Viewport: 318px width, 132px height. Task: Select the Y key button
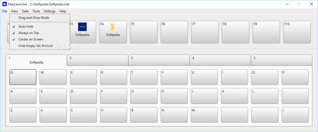tap(174, 77)
